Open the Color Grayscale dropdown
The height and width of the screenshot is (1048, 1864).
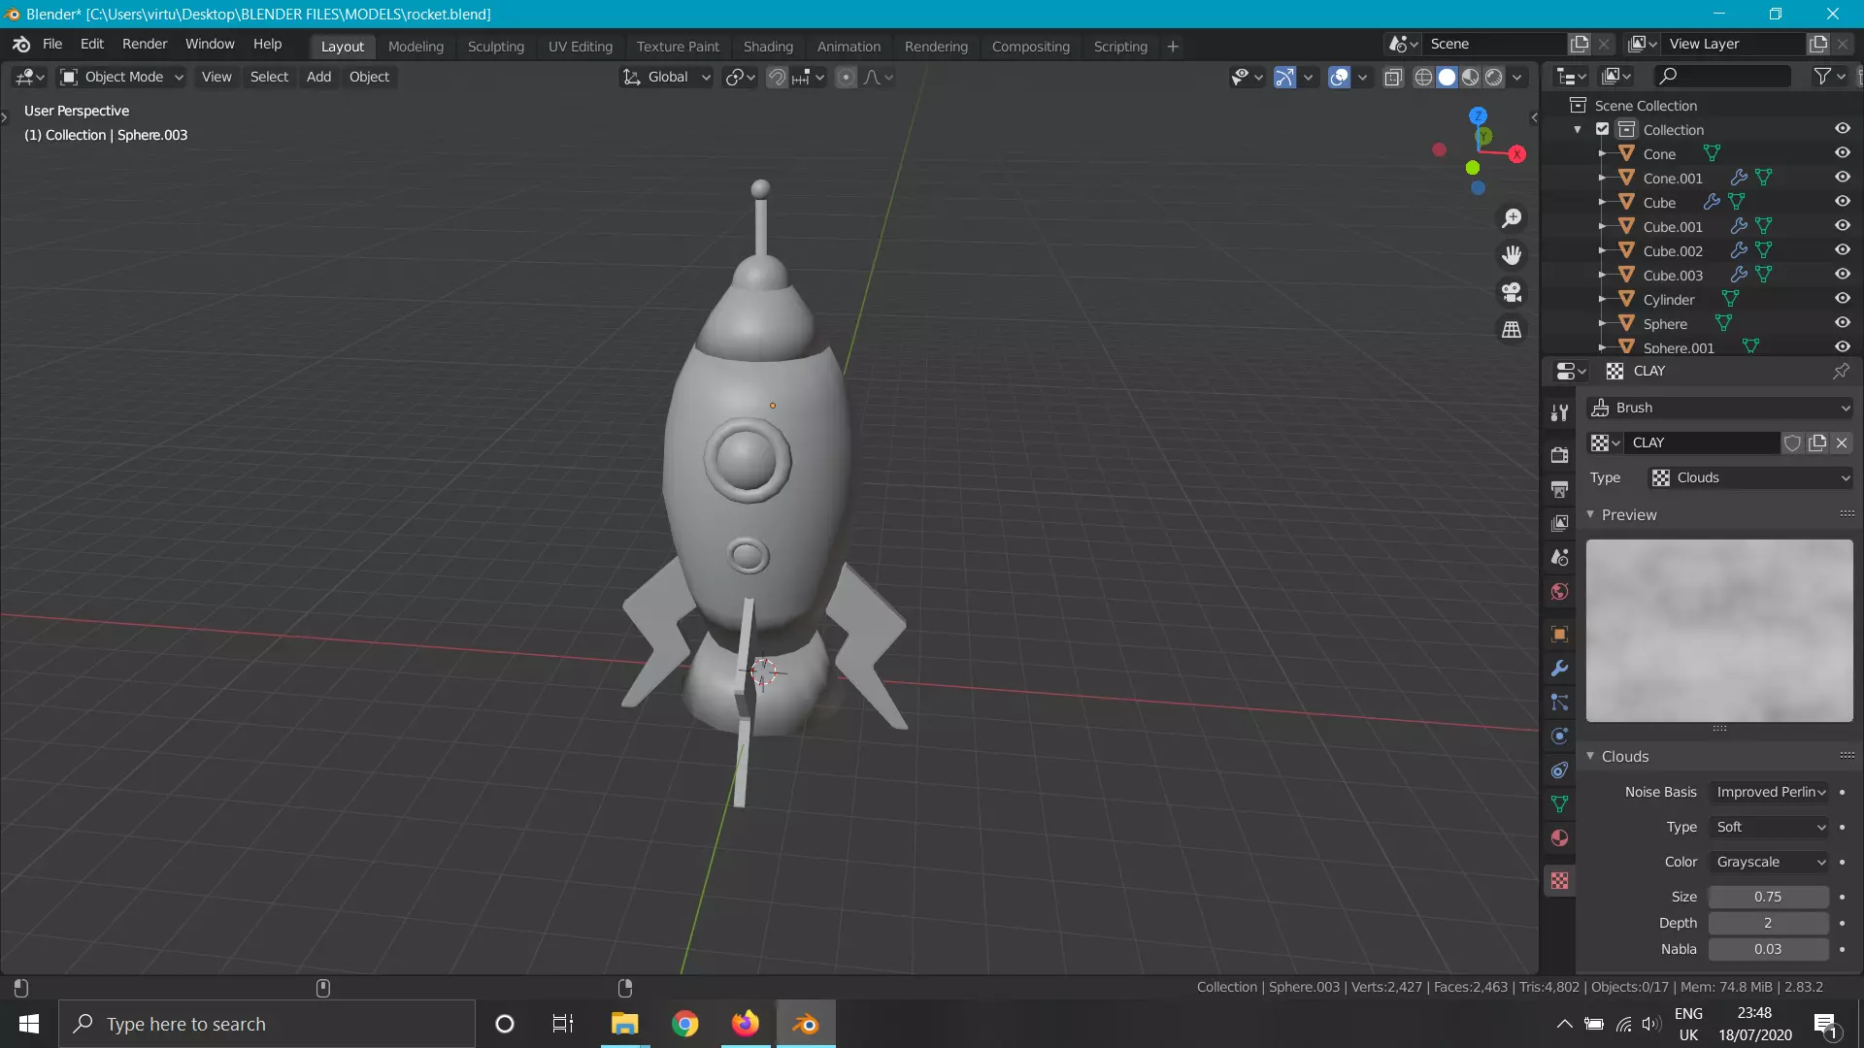[1770, 862]
